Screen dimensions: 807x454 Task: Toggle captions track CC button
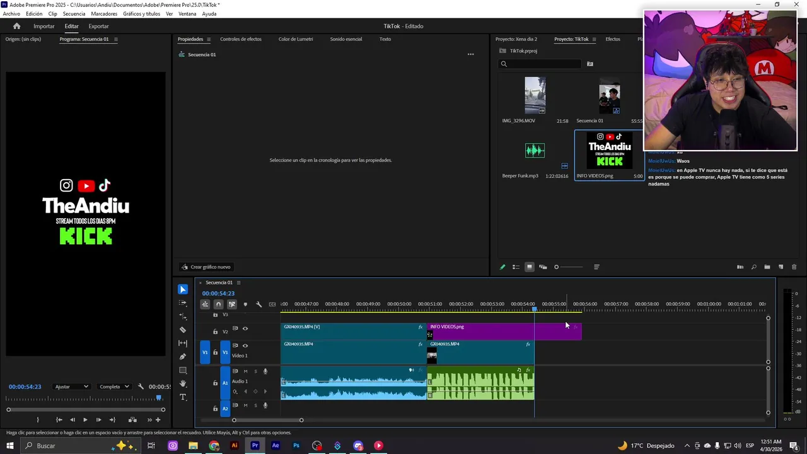coord(272,304)
